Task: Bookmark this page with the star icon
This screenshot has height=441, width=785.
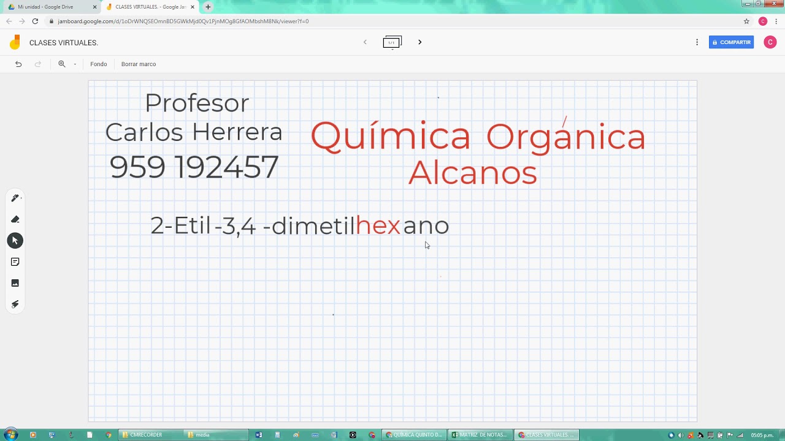Action: pyautogui.click(x=746, y=21)
